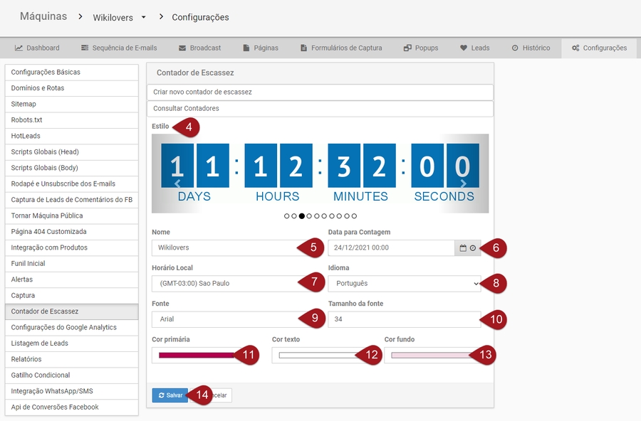Click the Salvar button
This screenshot has height=421, width=641.
click(170, 395)
